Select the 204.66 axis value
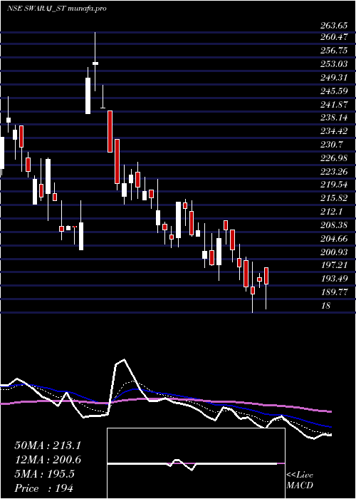This screenshot has width=356, height=499. (334, 238)
